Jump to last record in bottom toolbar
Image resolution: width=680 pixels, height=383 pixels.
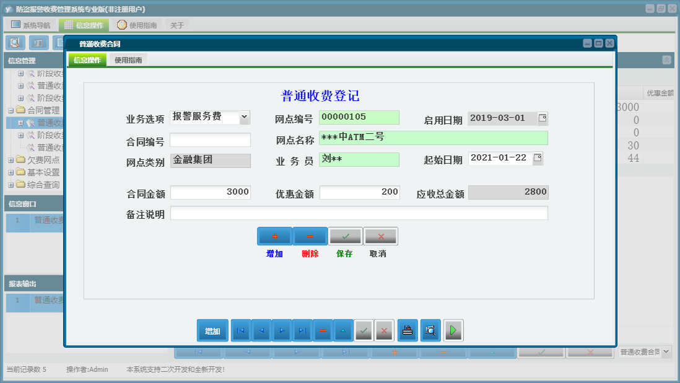click(302, 331)
